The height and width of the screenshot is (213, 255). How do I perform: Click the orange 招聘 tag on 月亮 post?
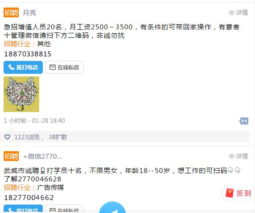(11, 12)
